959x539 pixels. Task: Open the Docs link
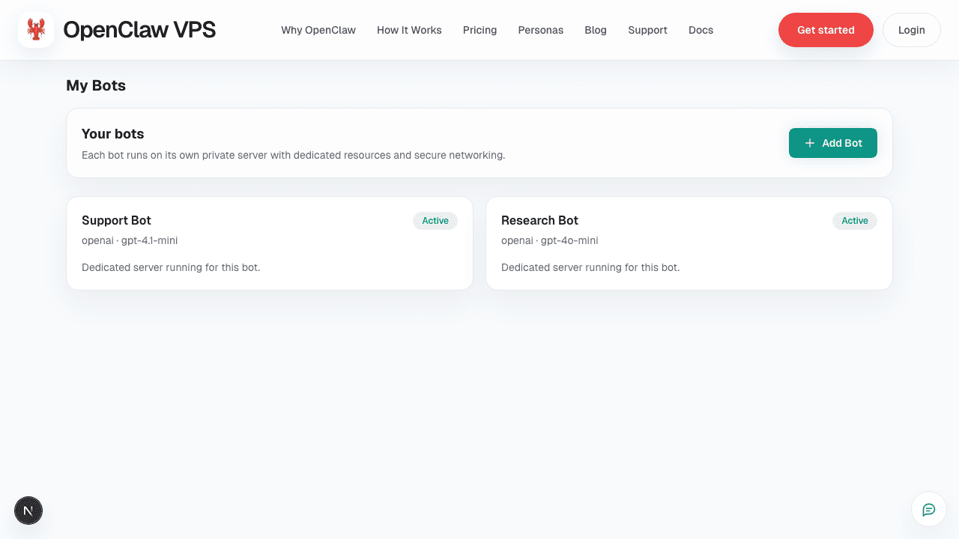701,30
